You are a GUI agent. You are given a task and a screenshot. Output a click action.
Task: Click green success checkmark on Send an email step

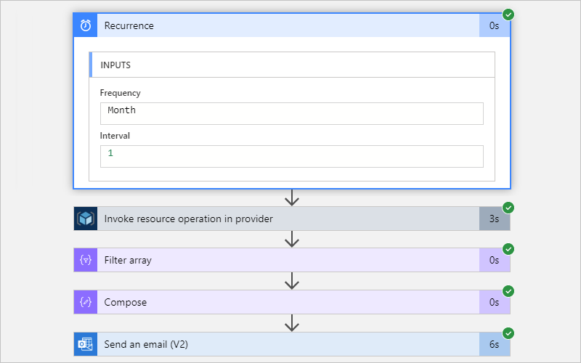(x=508, y=333)
